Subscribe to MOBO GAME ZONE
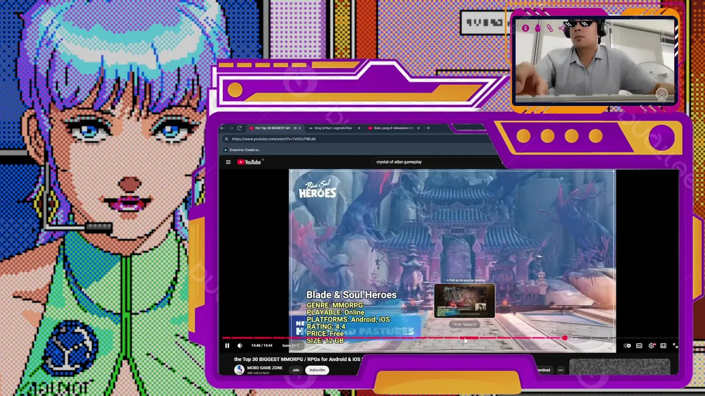The width and height of the screenshot is (705, 396). pos(317,370)
